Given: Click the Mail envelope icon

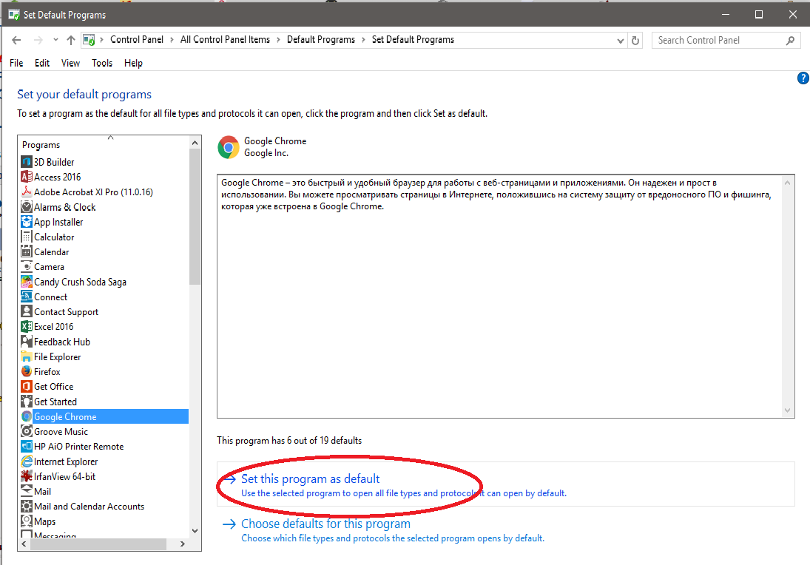Looking at the screenshot, I should [27, 492].
